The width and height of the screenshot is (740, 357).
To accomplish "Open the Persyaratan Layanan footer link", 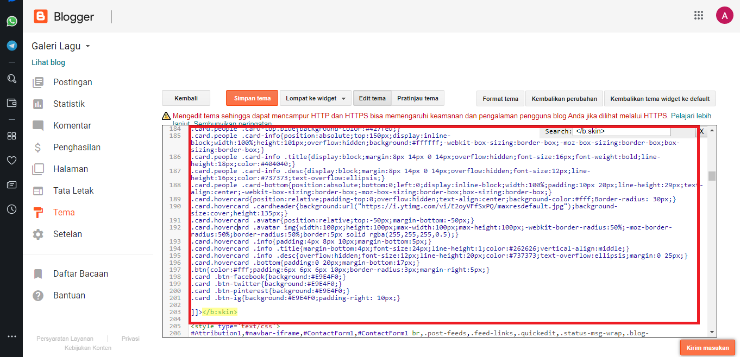I will (65, 339).
